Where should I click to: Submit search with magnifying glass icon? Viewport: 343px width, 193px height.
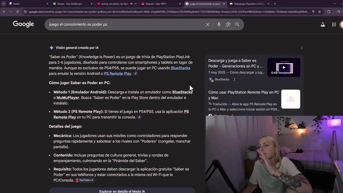(237, 24)
